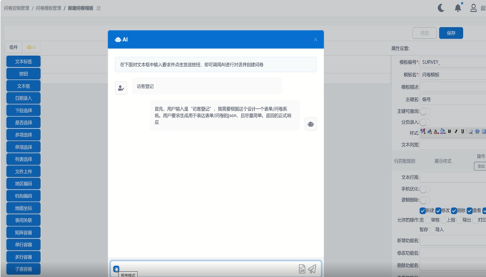
Task: Click the empty 模板描述 field
Action: [x=453, y=87]
